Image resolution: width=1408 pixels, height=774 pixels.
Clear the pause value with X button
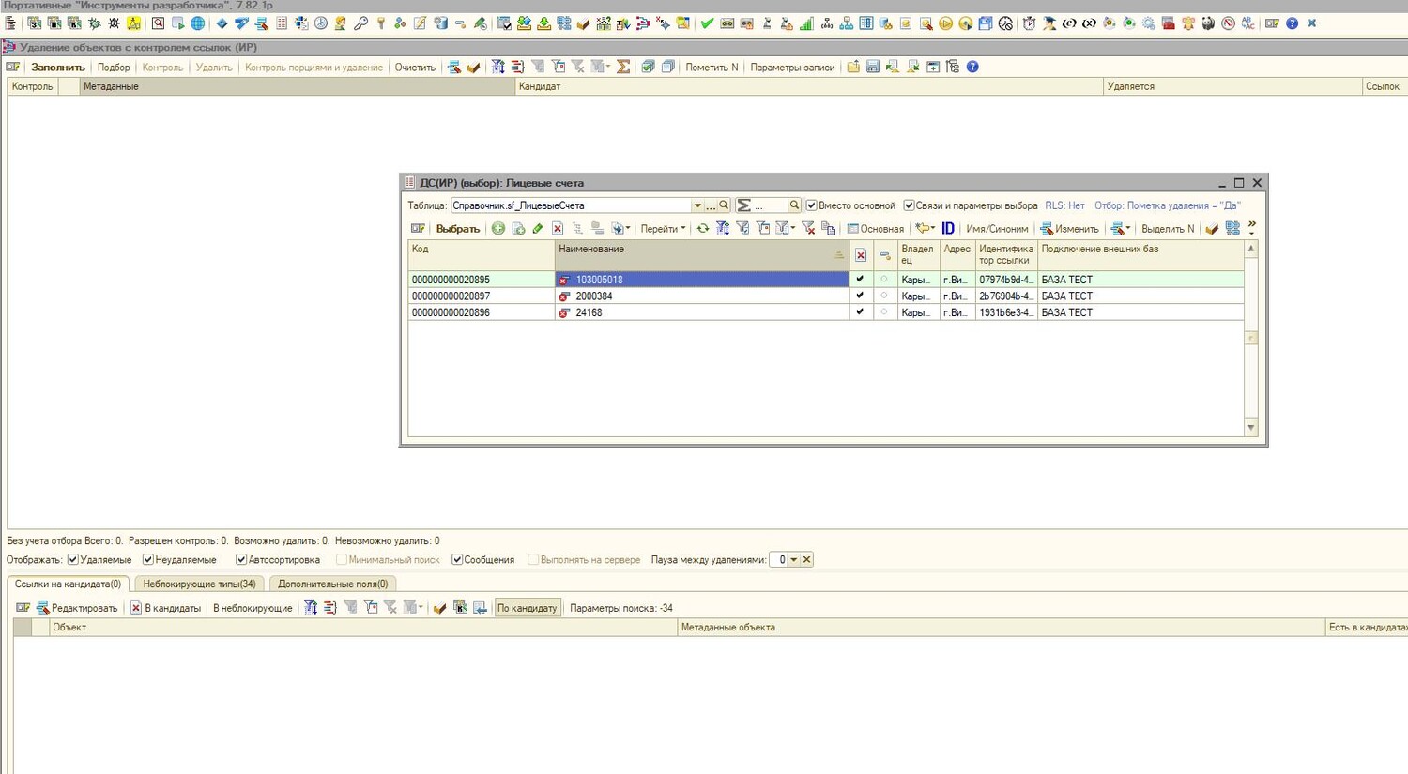(806, 560)
